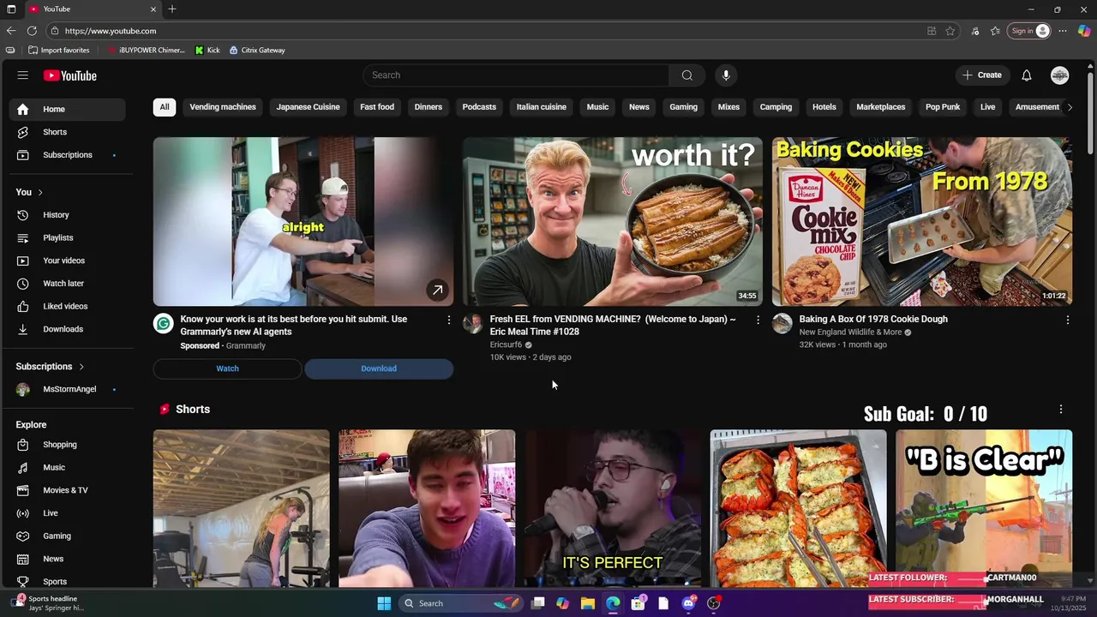Image resolution: width=1097 pixels, height=617 pixels.
Task: Open the Fresh EEL vending machine thumbnail
Action: tap(613, 222)
